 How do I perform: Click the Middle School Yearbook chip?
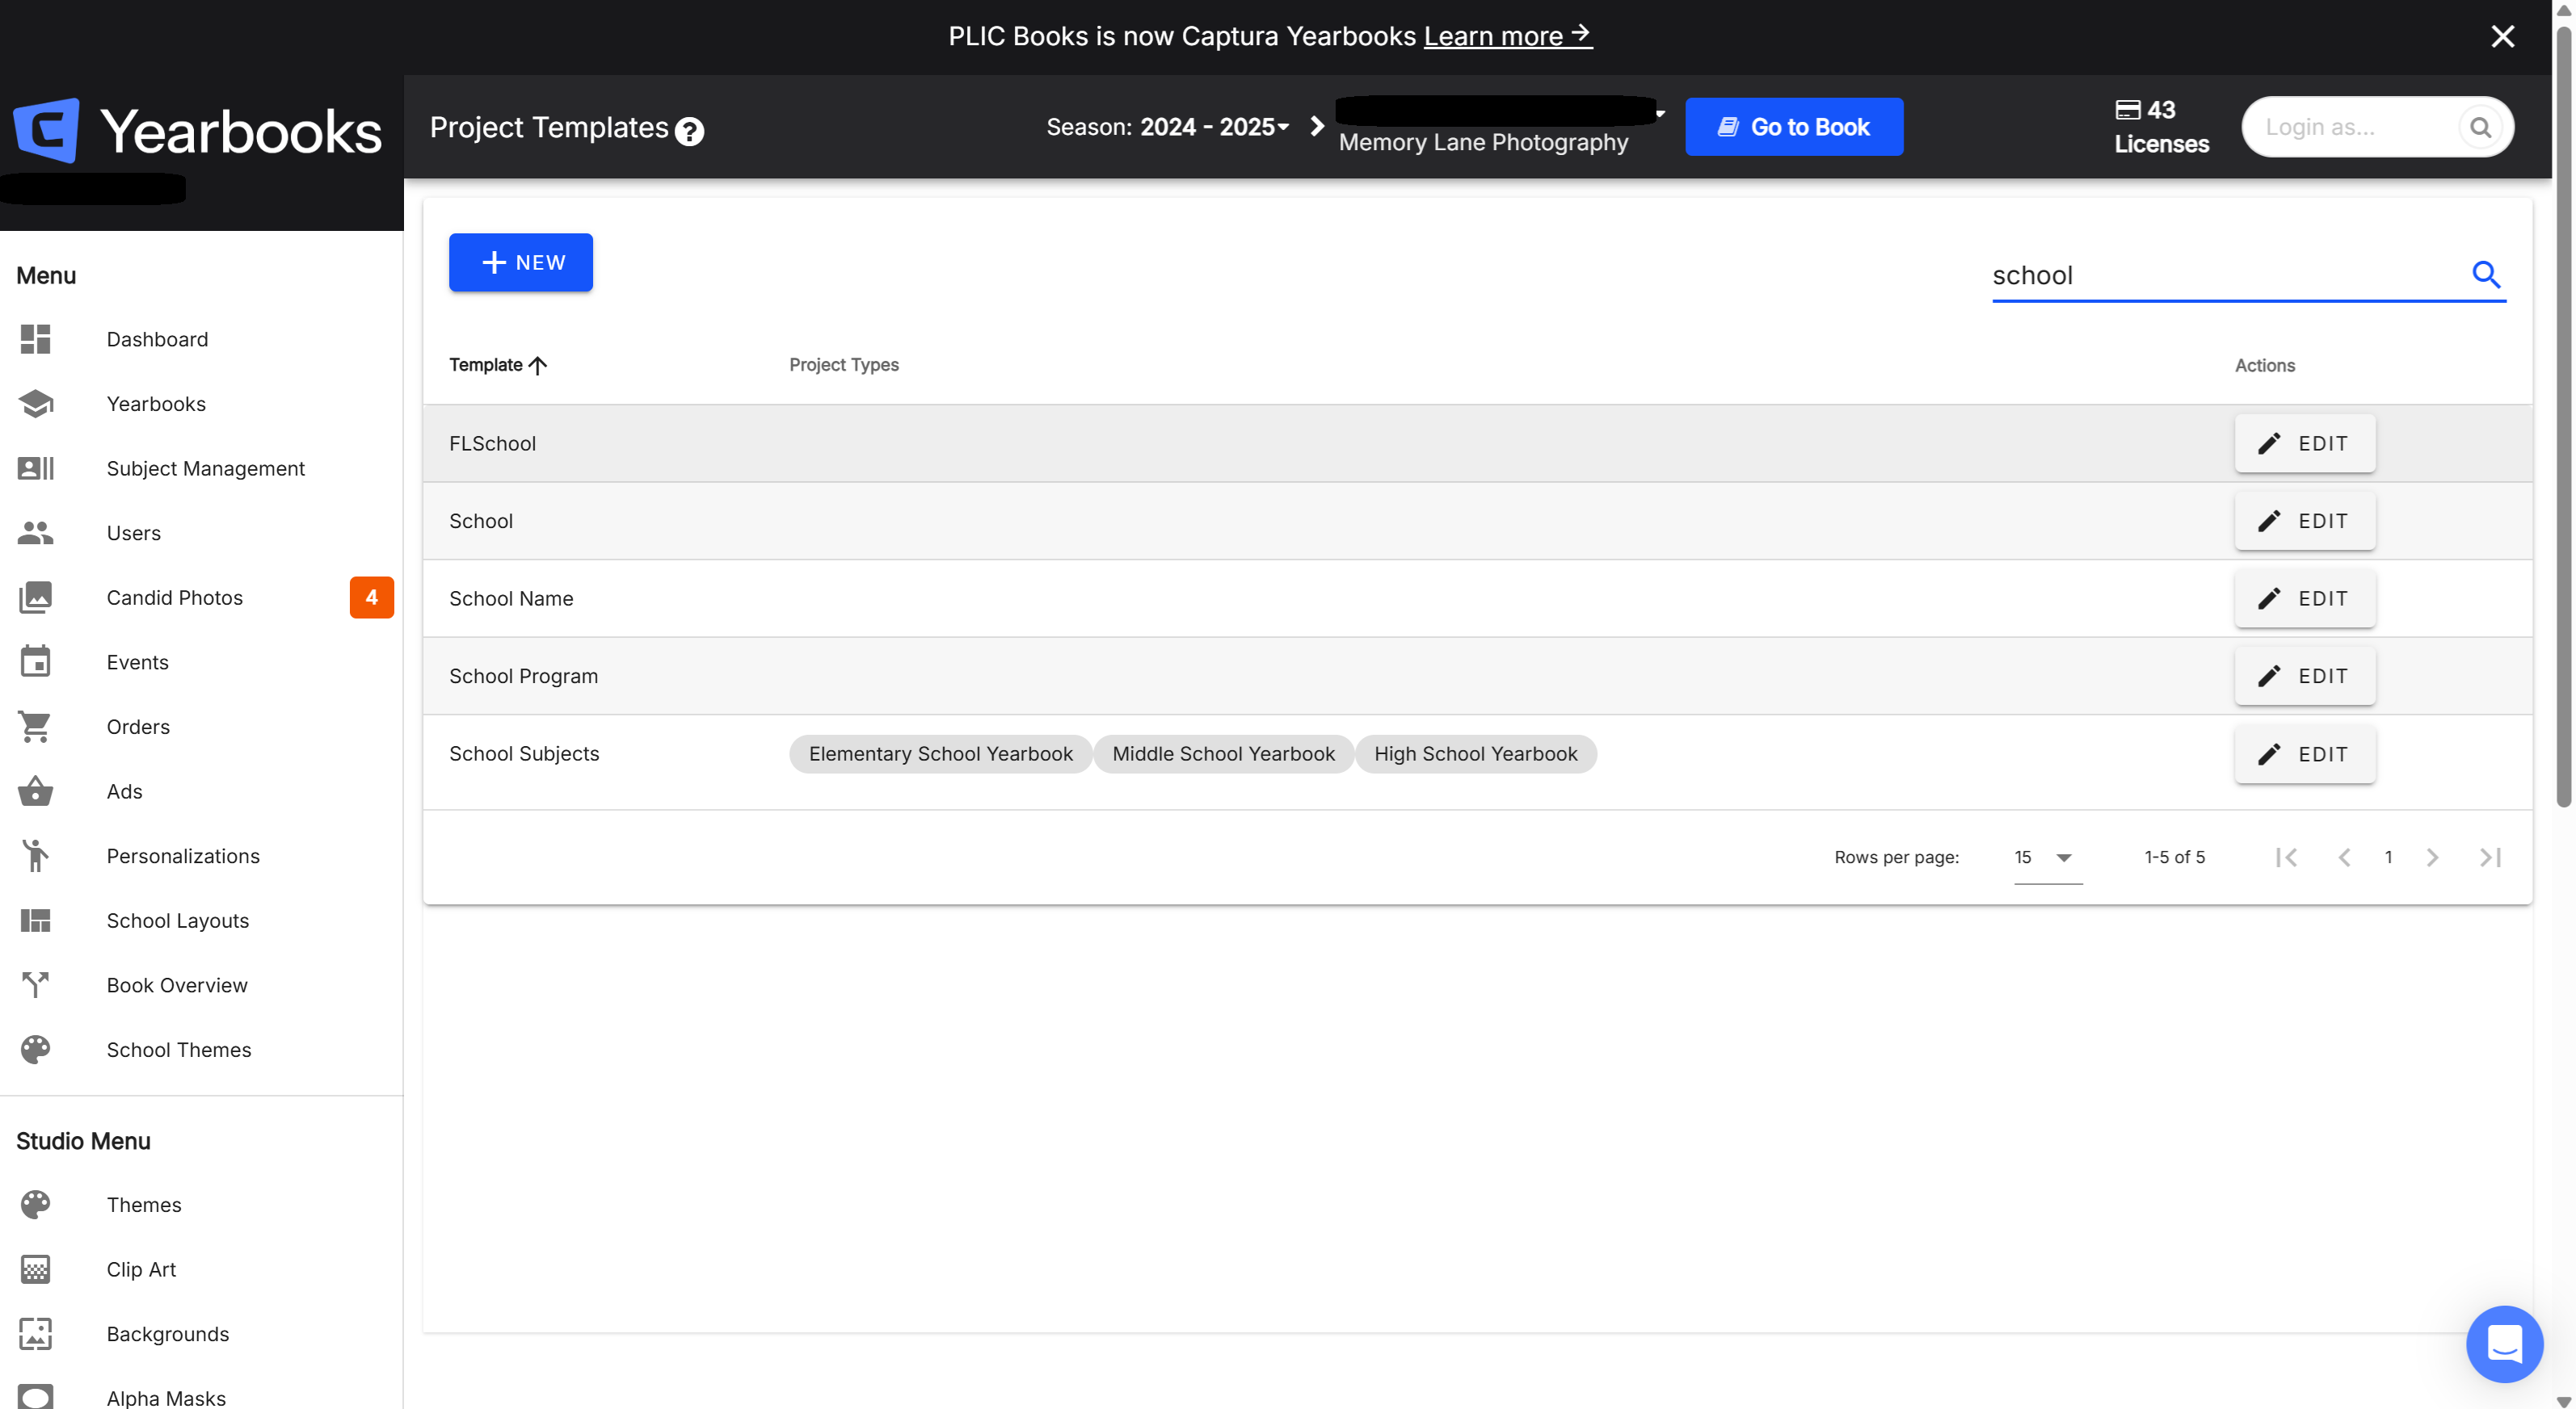1223,753
